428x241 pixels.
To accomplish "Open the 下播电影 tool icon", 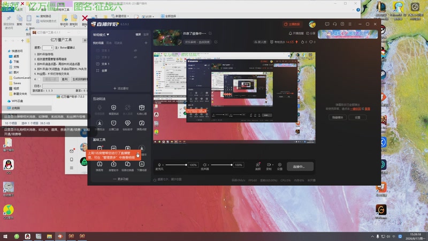I will click(142, 164).
